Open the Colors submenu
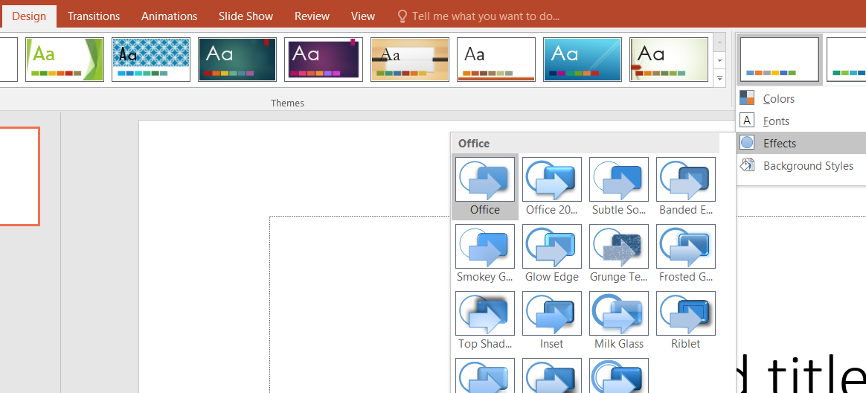Image resolution: width=866 pixels, height=393 pixels. (x=778, y=99)
